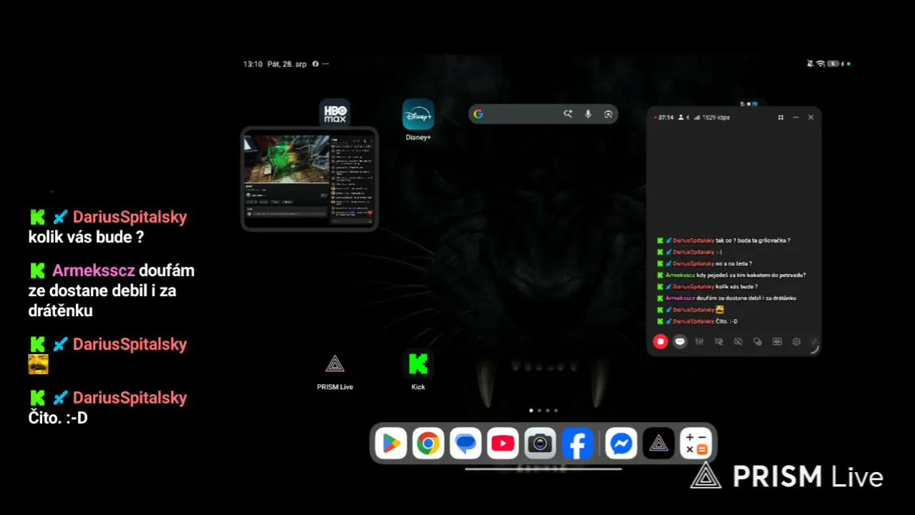915x515 pixels.
Task: Click the 37:14 live timer indicator
Action: click(664, 117)
